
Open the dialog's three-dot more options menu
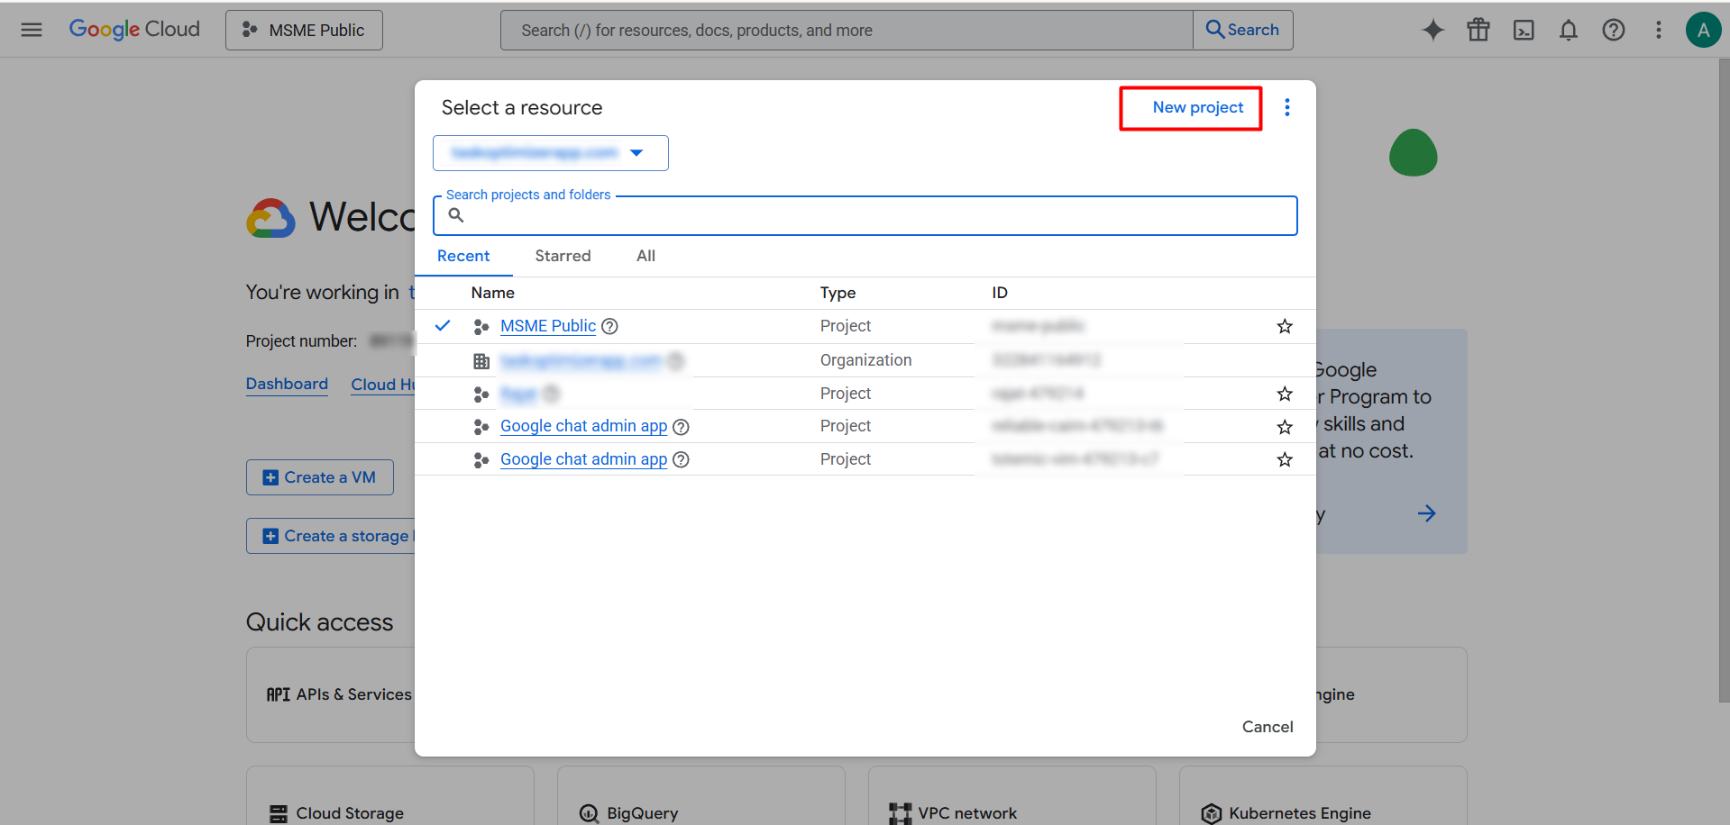(x=1287, y=108)
